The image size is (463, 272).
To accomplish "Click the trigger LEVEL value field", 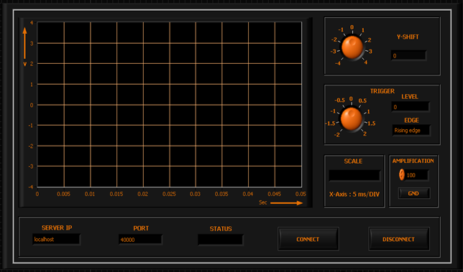I will pos(410,107).
